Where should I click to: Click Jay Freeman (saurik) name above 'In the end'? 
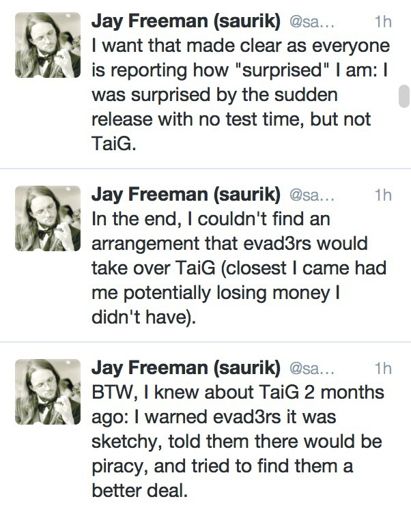click(x=186, y=195)
